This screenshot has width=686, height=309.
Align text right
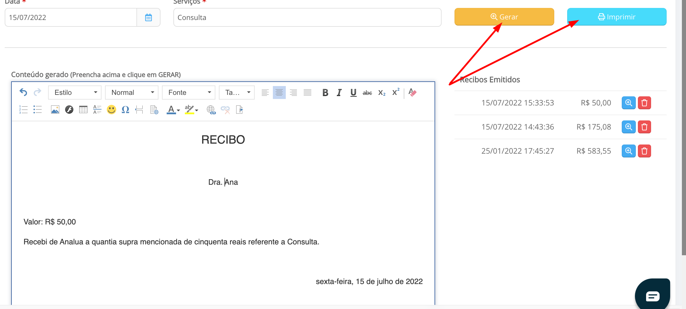click(293, 93)
